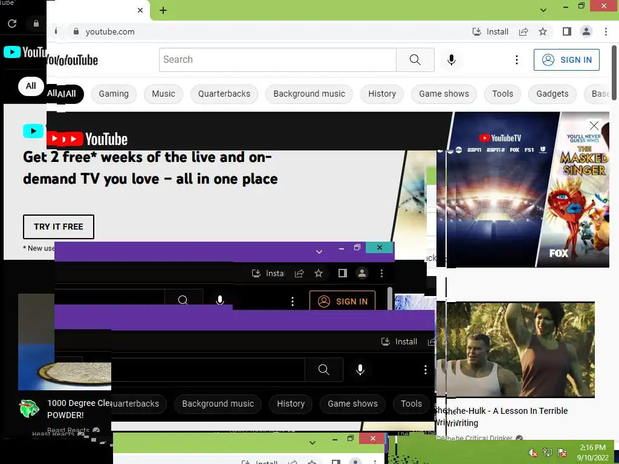The height and width of the screenshot is (464, 619).
Task: Click the blue SIGN IN button
Action: click(x=566, y=60)
